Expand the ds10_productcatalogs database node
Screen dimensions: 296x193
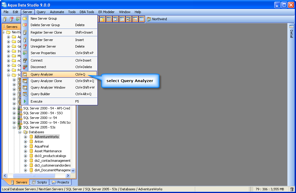26,156
